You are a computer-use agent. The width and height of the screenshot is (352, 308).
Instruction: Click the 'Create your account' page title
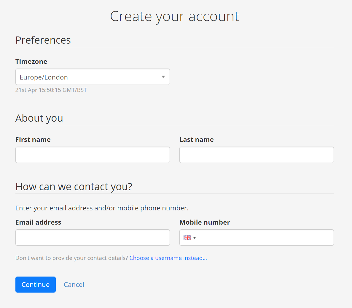click(174, 16)
